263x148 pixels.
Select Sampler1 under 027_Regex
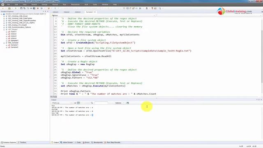click(14, 40)
